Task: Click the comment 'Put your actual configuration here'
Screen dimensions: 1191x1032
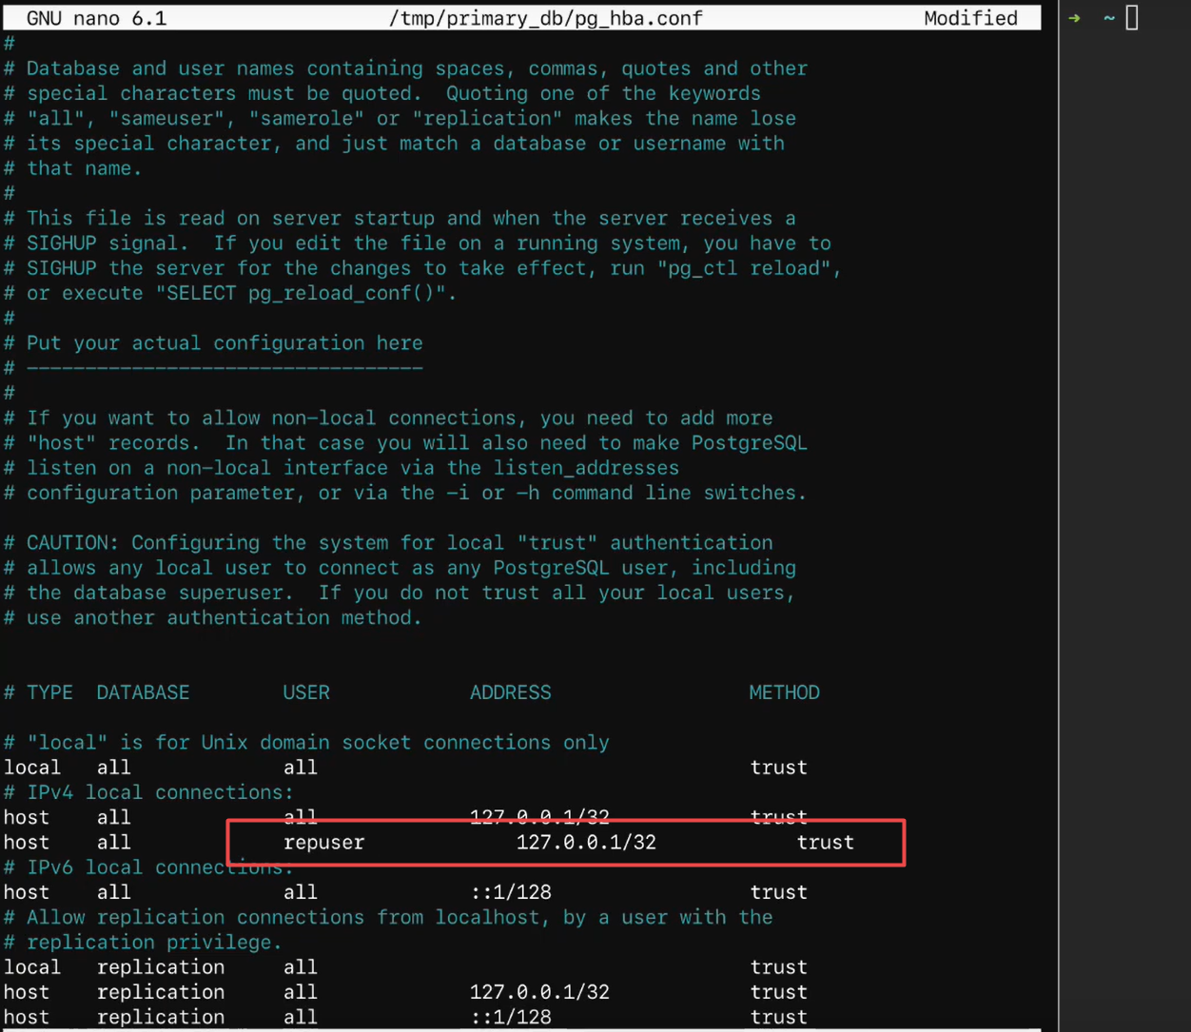Action: point(225,343)
